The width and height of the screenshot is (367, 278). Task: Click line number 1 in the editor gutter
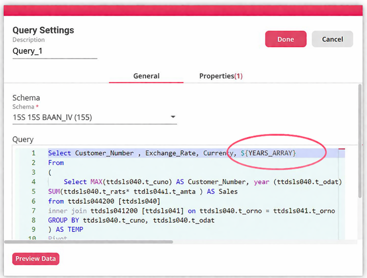pos(33,153)
